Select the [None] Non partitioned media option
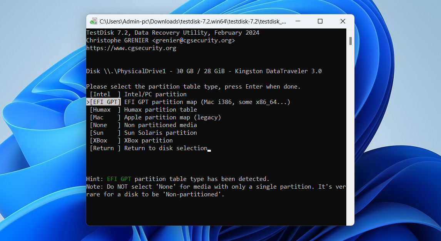 pos(144,125)
